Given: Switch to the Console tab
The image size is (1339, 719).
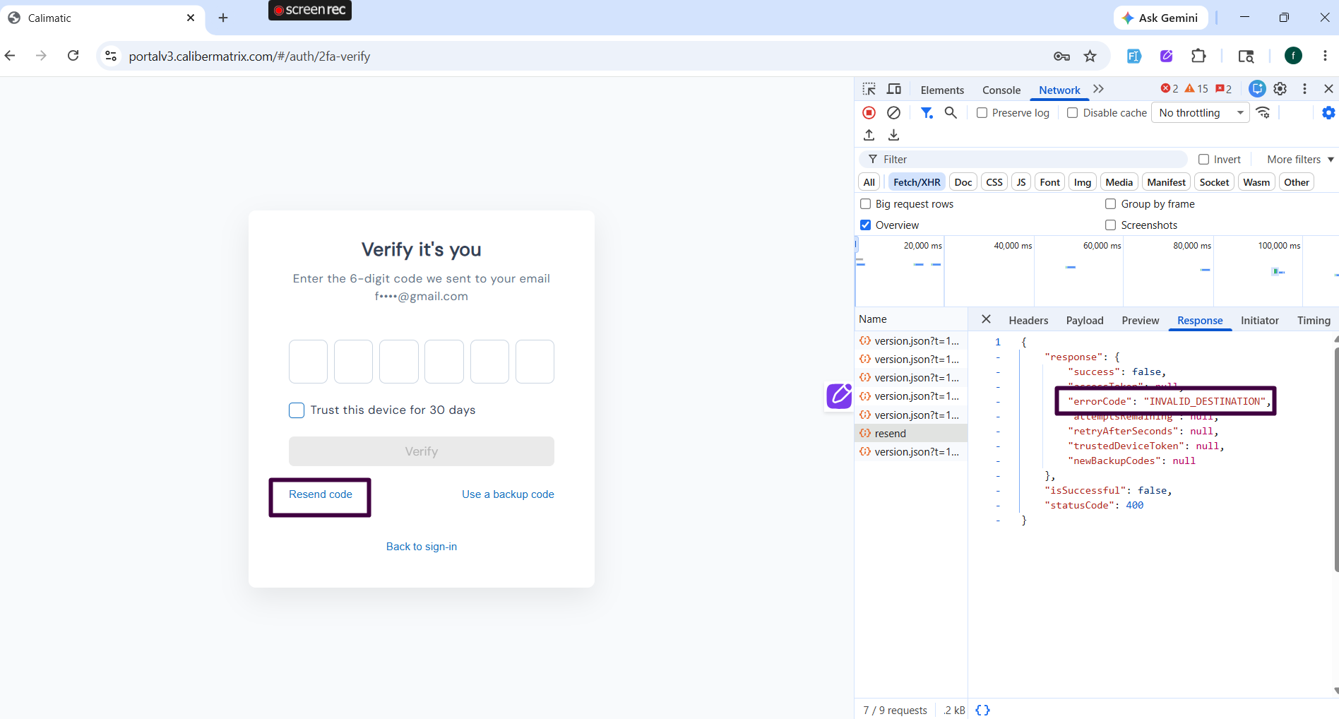Looking at the screenshot, I should coord(1001,90).
